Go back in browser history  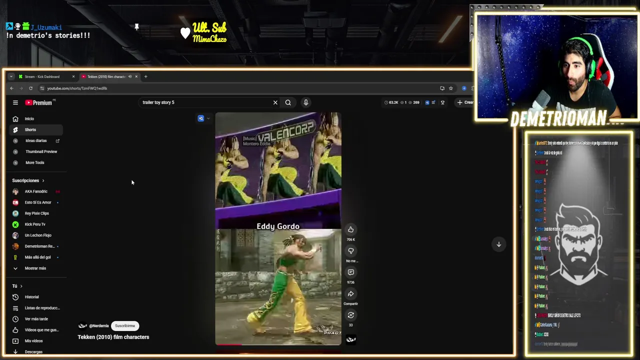point(12,88)
